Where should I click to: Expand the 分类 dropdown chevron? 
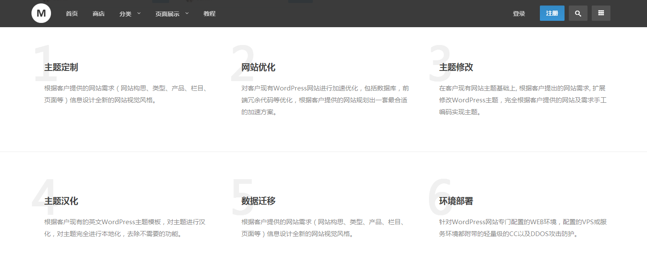(x=139, y=13)
